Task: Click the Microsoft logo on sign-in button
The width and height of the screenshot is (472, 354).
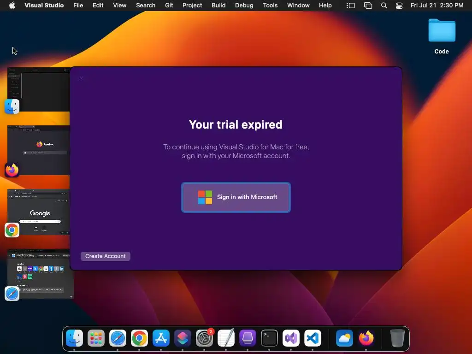Action: 205,197
